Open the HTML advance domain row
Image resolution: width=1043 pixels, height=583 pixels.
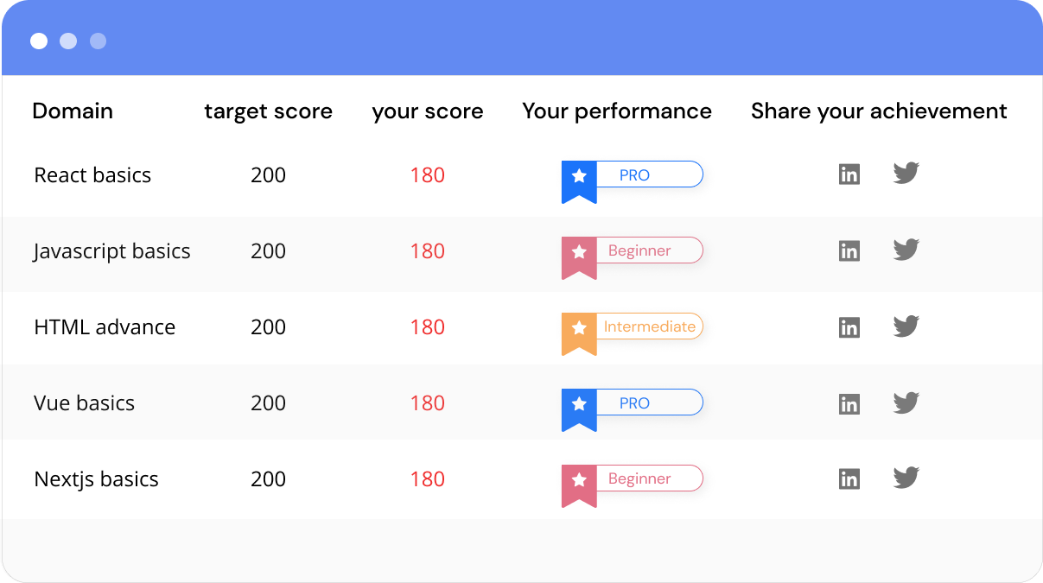tap(522, 327)
